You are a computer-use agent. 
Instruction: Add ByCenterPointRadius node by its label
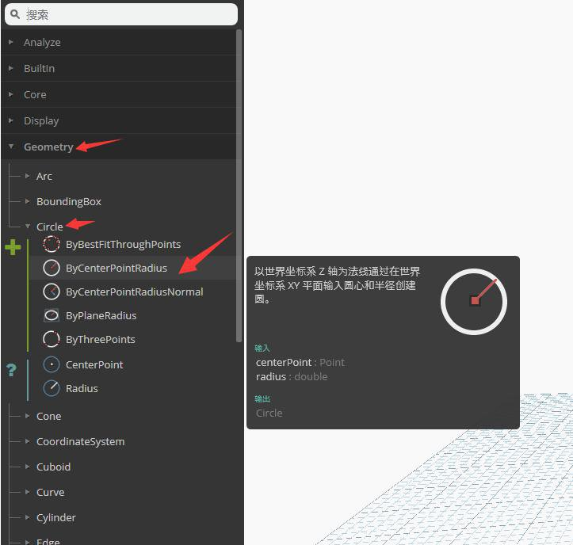(117, 268)
